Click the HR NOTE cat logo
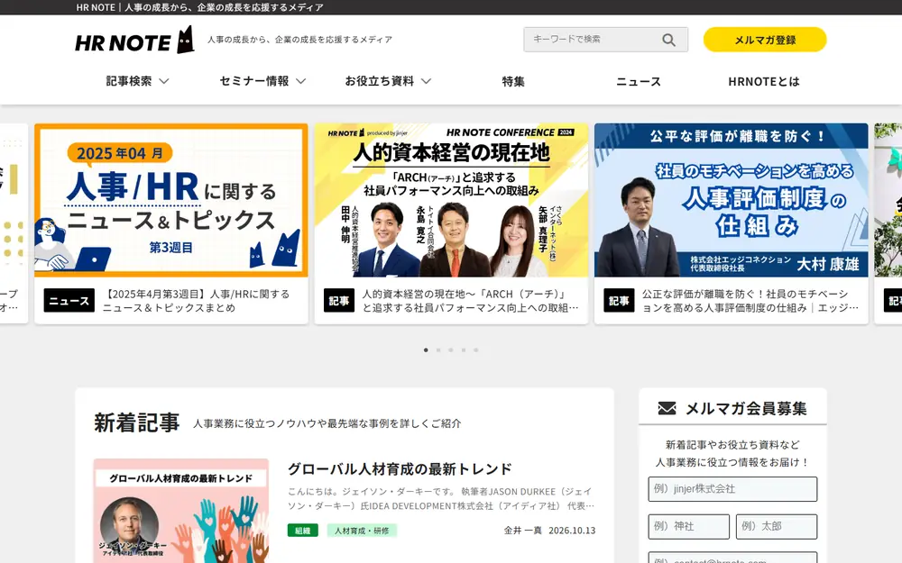902x563 pixels. pyautogui.click(x=134, y=40)
